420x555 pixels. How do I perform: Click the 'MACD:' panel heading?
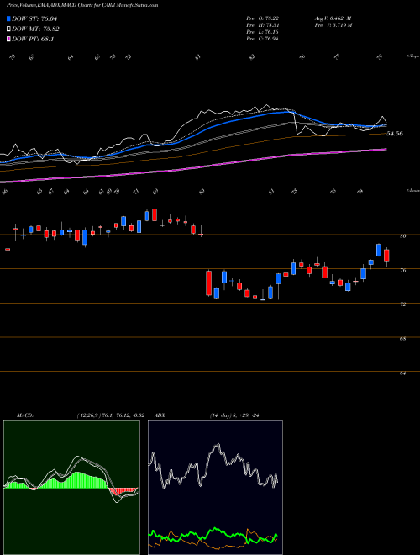tap(24, 415)
